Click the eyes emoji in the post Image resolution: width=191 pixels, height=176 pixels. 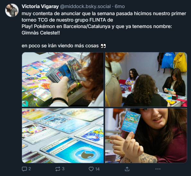tap(103, 46)
